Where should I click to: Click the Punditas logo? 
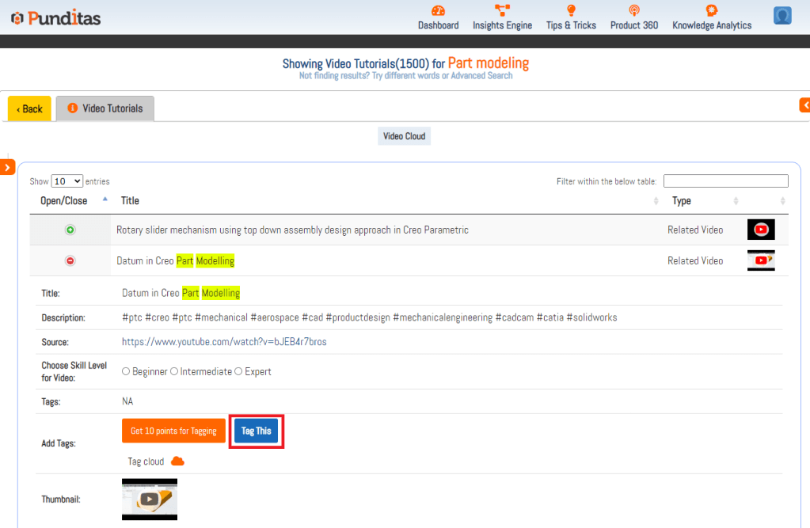coord(55,17)
